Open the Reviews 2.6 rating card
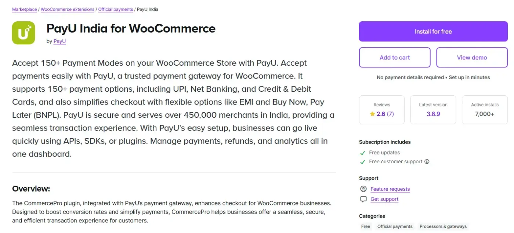The height and width of the screenshot is (233, 514). coord(382,110)
